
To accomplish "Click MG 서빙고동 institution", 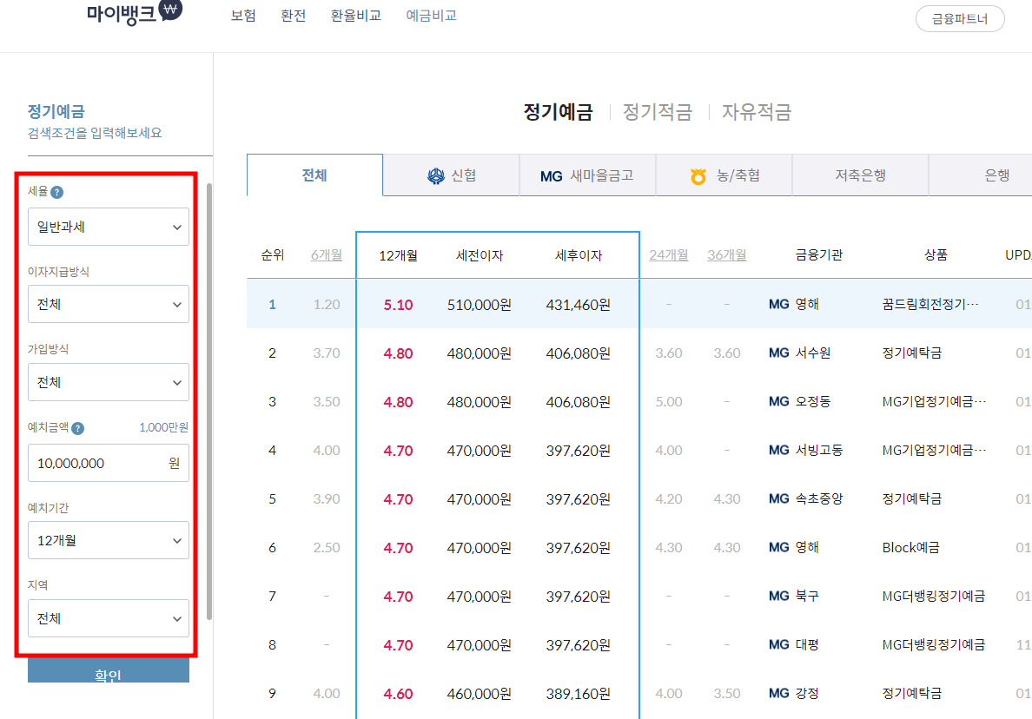I will pyautogui.click(x=805, y=451).
